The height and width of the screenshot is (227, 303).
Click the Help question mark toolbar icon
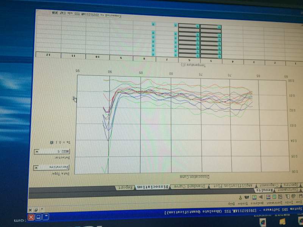[241, 197]
